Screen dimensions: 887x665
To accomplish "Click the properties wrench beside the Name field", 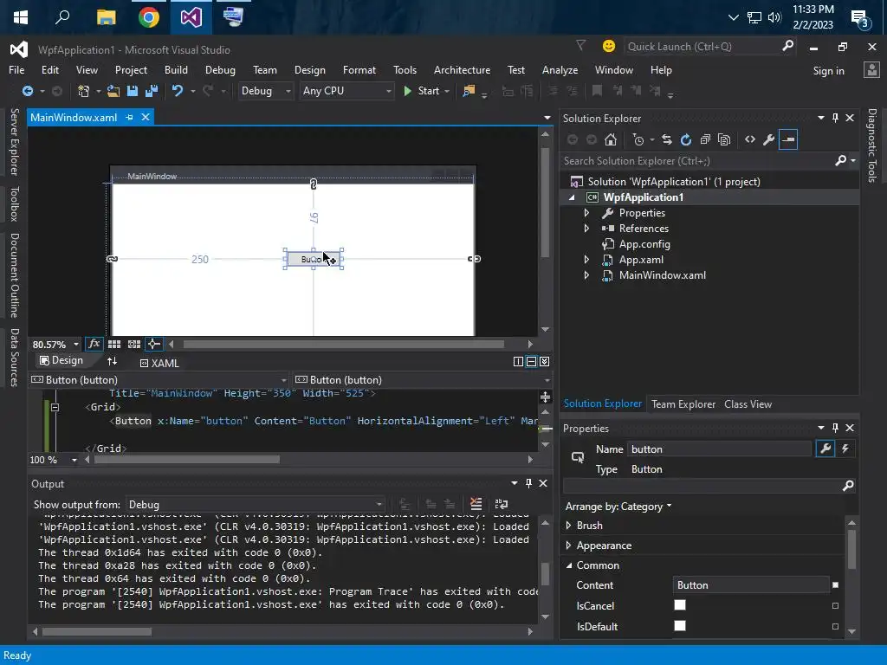I will 825,449.
